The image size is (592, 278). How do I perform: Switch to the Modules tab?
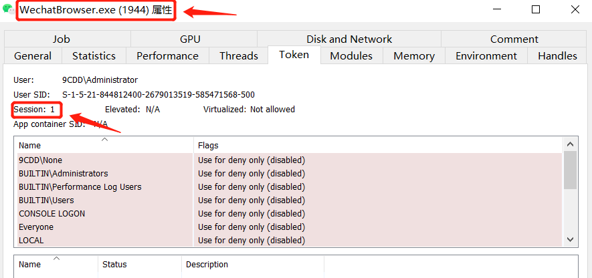(351, 56)
